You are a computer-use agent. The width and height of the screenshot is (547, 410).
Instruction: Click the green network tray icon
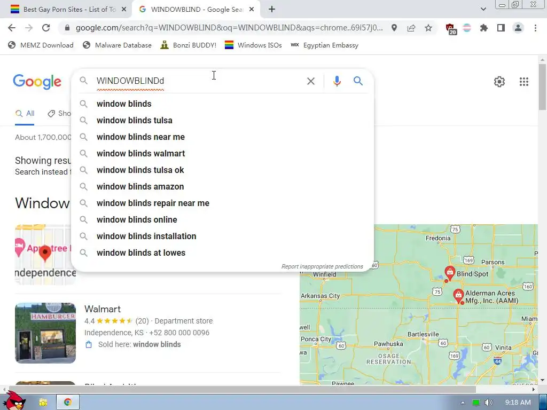click(x=475, y=403)
